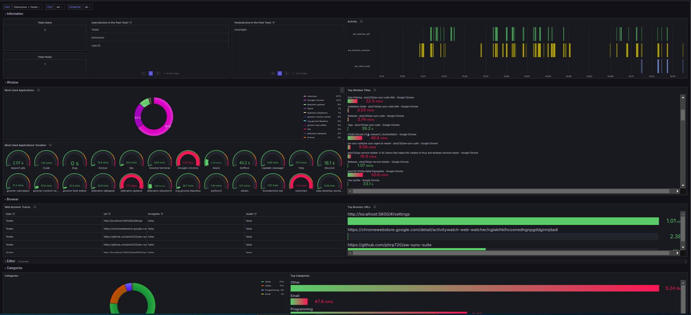Open the User variable dropdown showing DemoUser + Tester
691x315 pixels.
27,7
